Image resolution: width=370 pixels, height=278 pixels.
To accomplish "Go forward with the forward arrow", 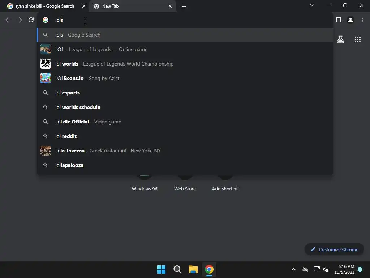I will click(x=20, y=20).
